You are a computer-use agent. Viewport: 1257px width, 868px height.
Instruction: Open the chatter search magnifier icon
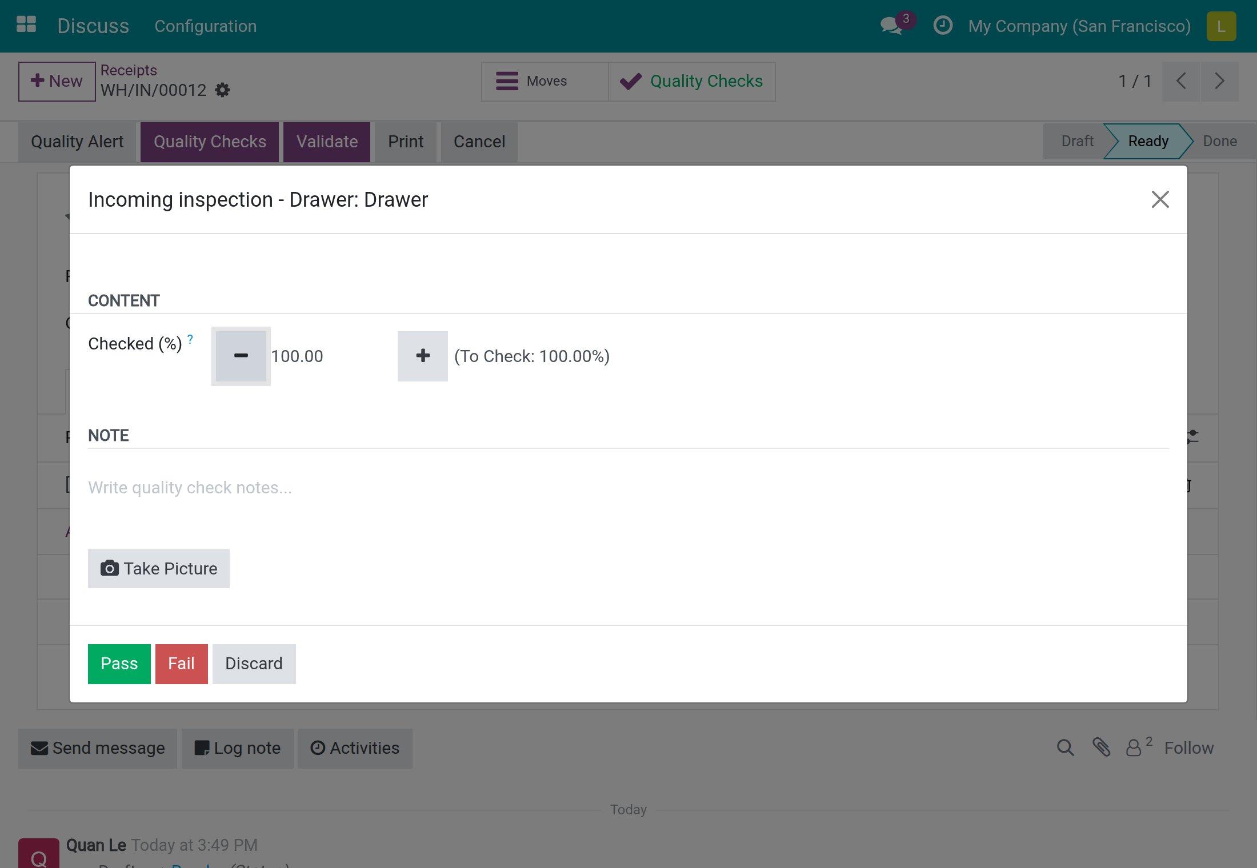pyautogui.click(x=1066, y=748)
